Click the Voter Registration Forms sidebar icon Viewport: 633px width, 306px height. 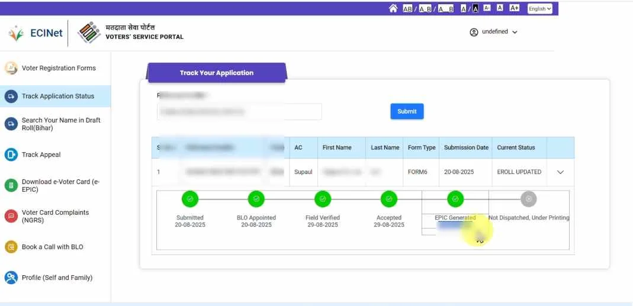(x=11, y=68)
